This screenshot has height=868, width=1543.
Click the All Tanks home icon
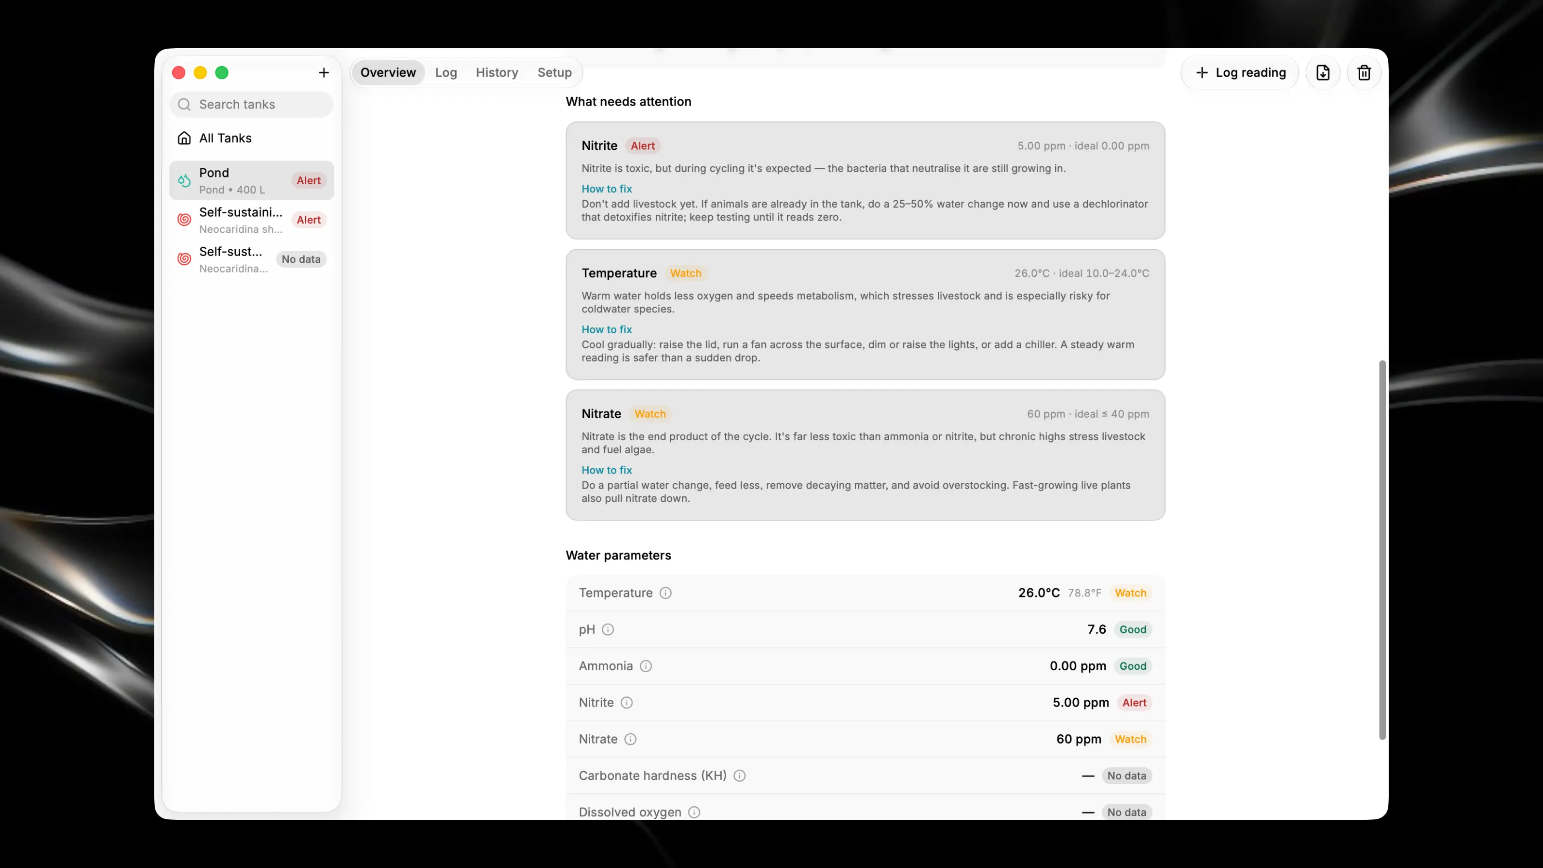185,138
